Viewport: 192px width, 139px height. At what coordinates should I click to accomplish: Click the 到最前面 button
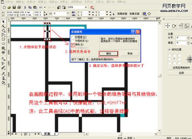[x=122, y=14]
